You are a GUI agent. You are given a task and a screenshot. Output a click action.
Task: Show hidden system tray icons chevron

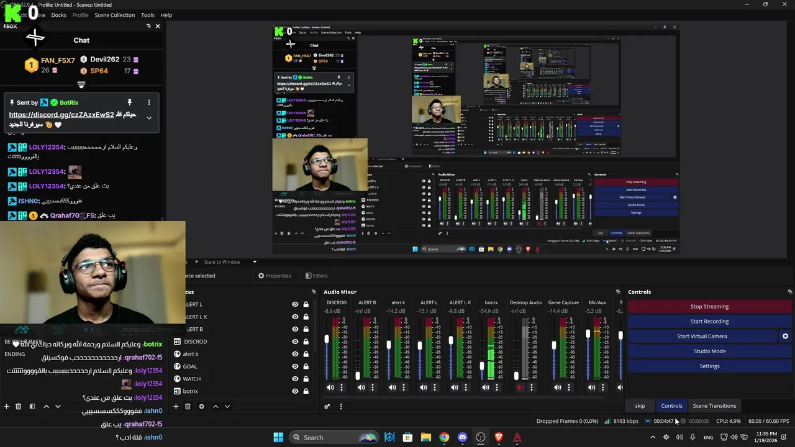click(652, 437)
